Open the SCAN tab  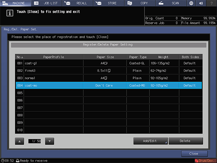tap(171, 3)
